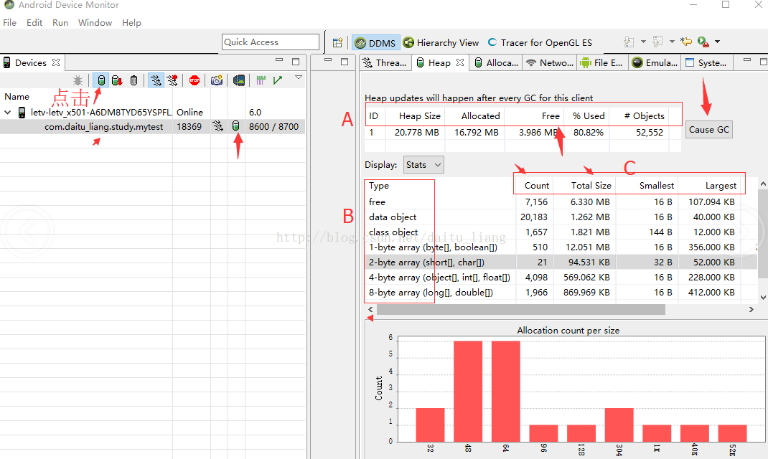Minimize the Heap panel
The height and width of the screenshot is (459, 768).
click(747, 60)
